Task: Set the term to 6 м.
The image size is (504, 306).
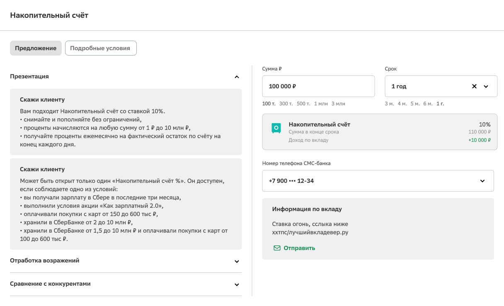Action: 428,104
